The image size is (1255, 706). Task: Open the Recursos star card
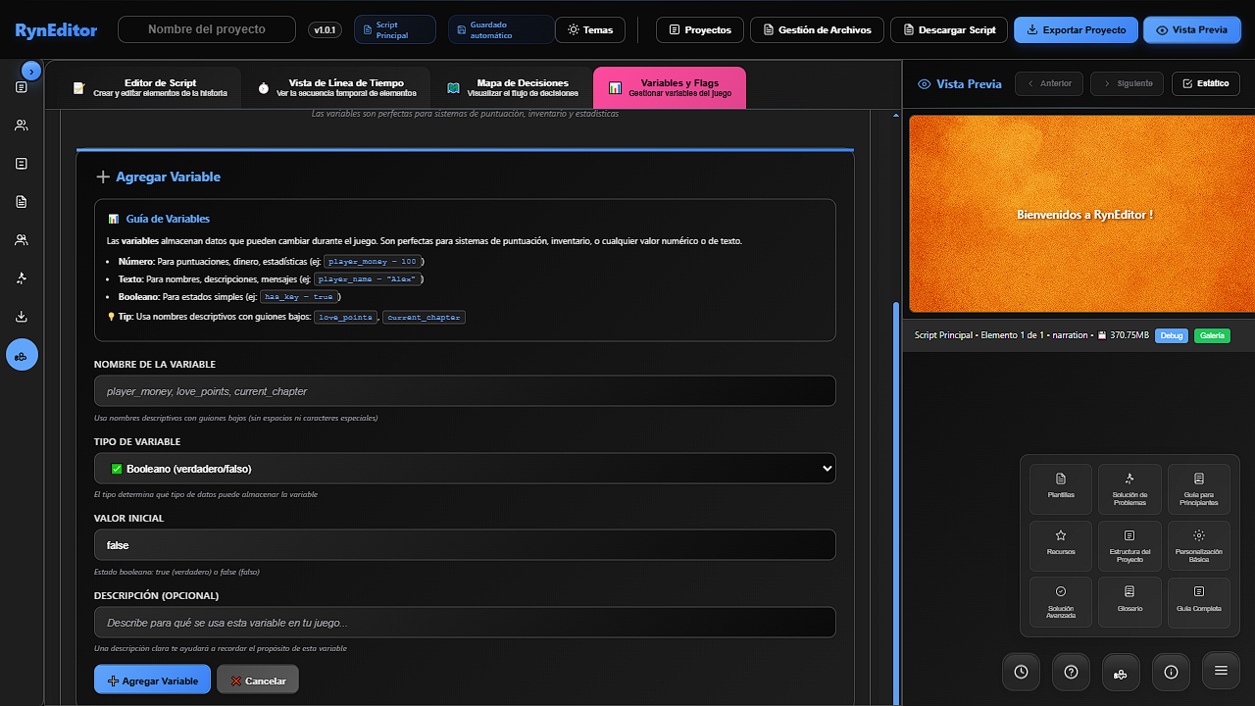point(1061,545)
